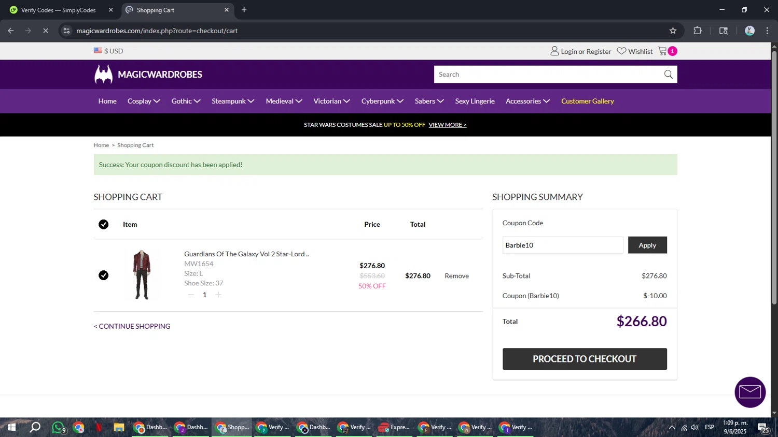Open Sexy Lingerie category
Viewport: 778px width, 437px height.
(x=475, y=101)
